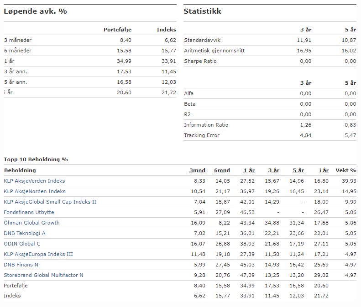
Task: Select the 6 måneder row label
Action: click(18, 51)
